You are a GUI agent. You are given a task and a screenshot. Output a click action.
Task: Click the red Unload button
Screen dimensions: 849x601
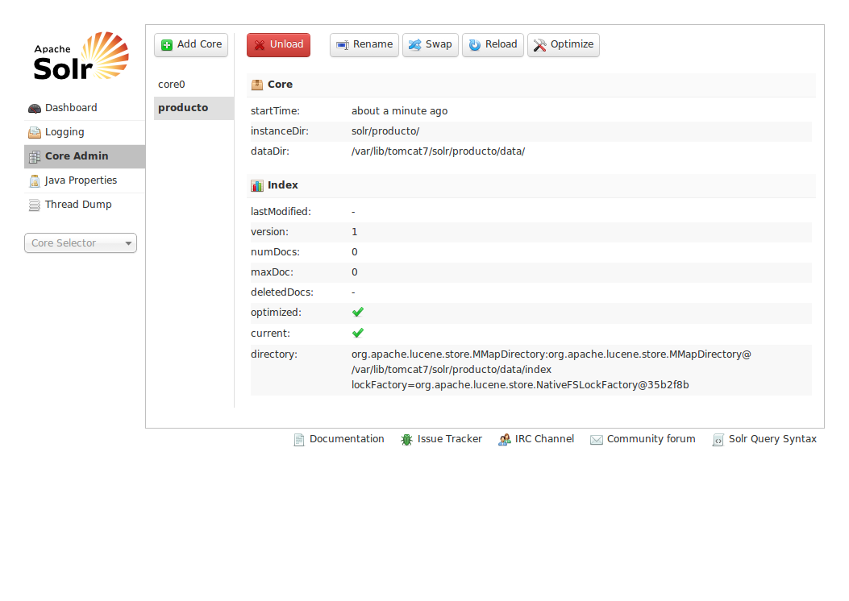point(278,45)
